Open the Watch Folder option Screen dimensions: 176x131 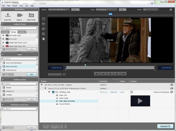click(x=31, y=15)
